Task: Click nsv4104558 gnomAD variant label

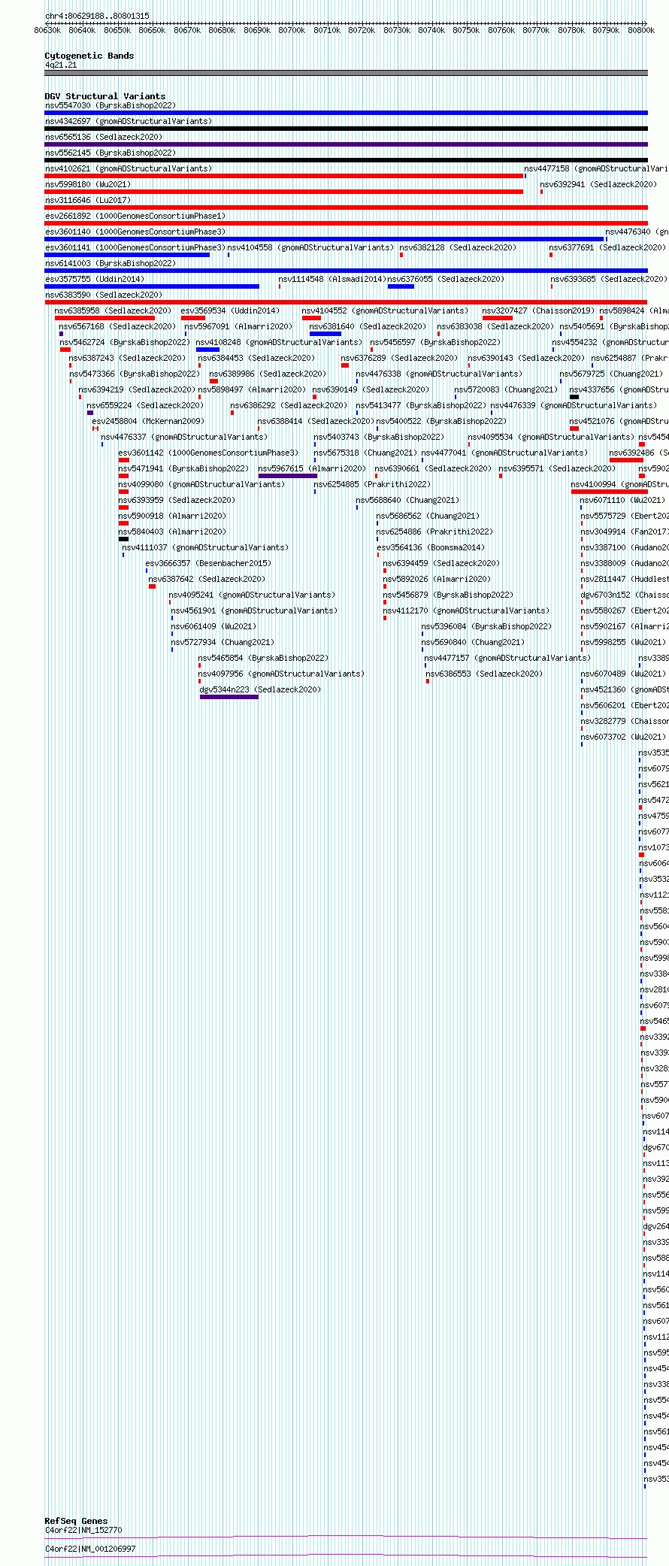Action: click(310, 247)
